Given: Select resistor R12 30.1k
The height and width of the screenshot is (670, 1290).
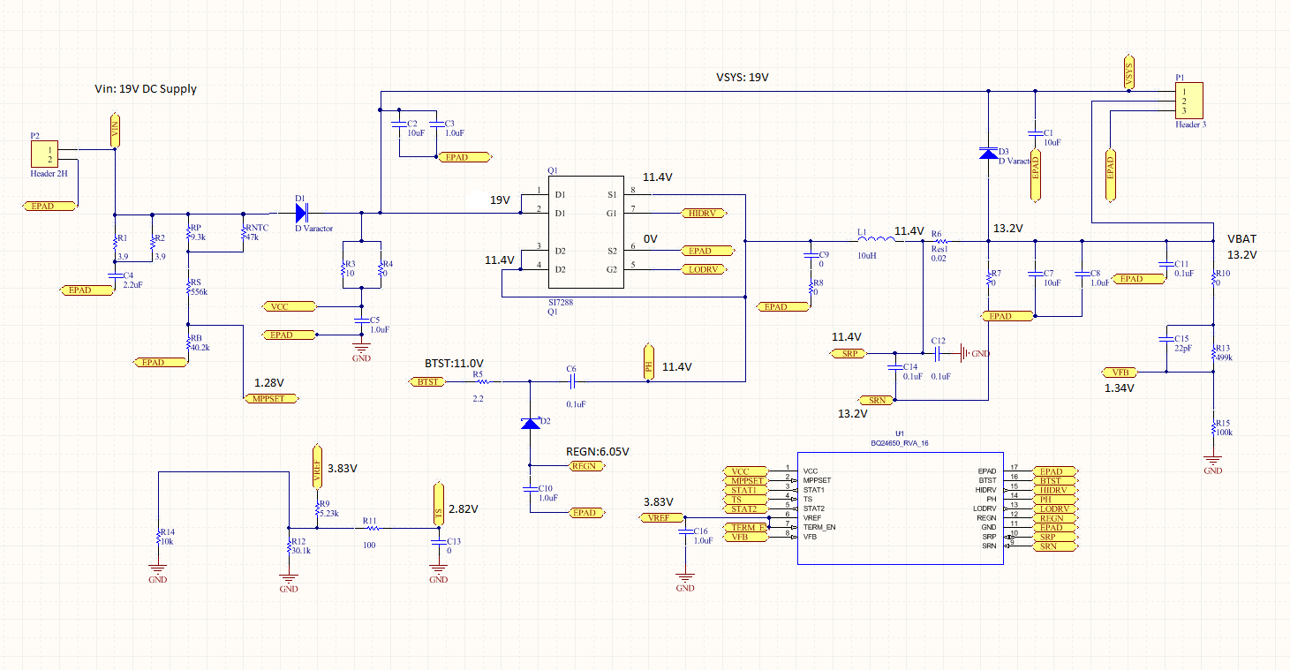Looking at the screenshot, I should 289,548.
